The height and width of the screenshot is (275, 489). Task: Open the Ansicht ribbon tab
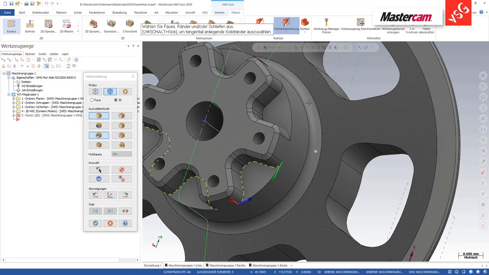pyautogui.click(x=190, y=13)
